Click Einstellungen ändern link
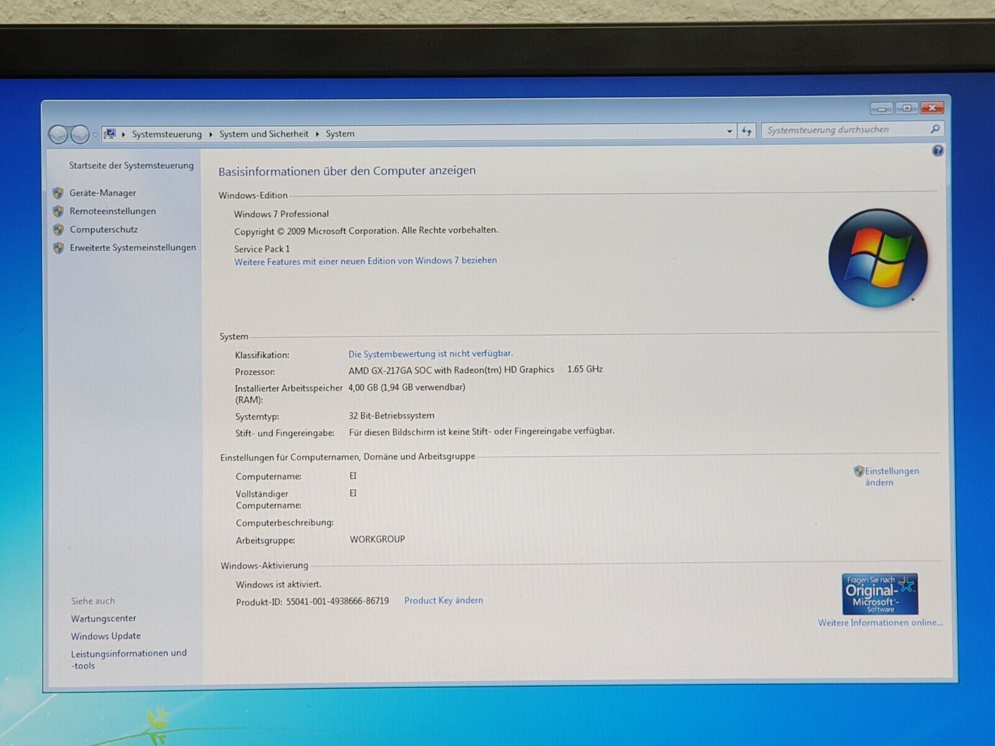The image size is (995, 746). pyautogui.click(x=891, y=476)
